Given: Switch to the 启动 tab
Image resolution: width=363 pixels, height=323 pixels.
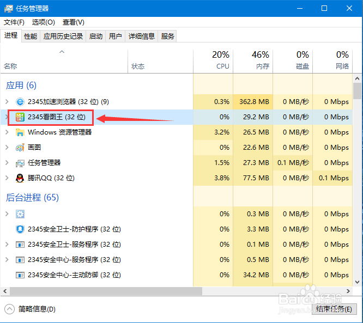Looking at the screenshot, I should pos(96,36).
